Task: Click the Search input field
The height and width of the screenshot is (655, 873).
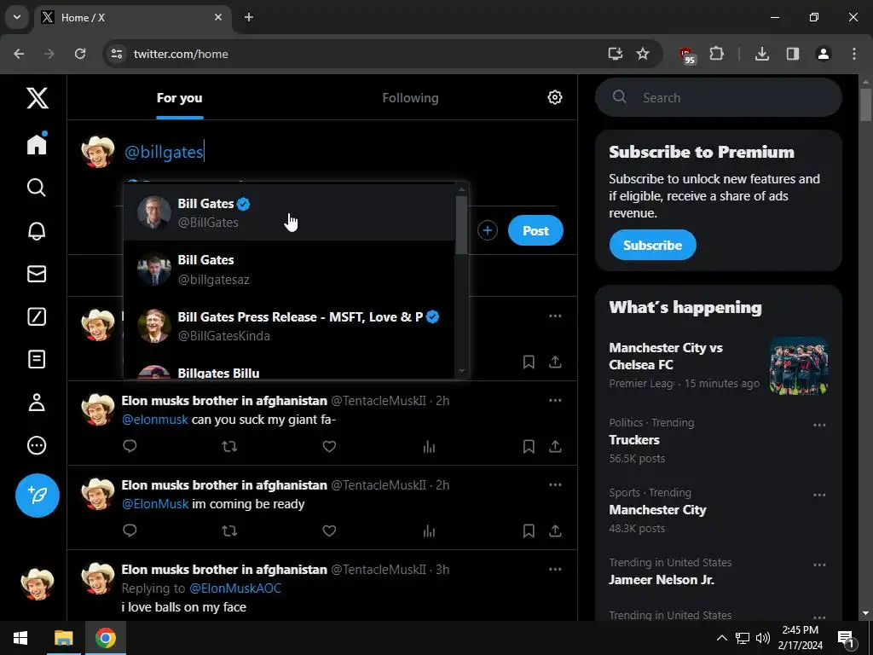Action: [x=718, y=97]
